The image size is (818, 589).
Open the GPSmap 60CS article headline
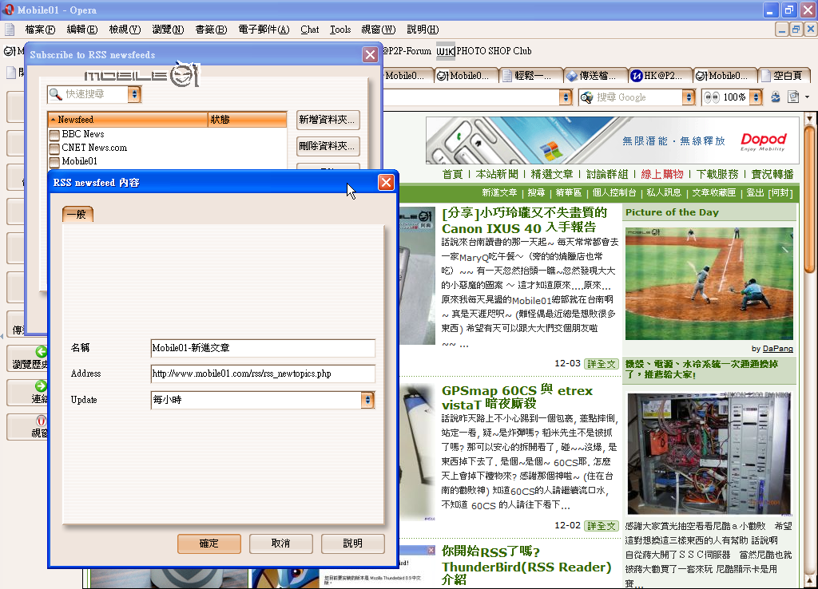(517, 397)
